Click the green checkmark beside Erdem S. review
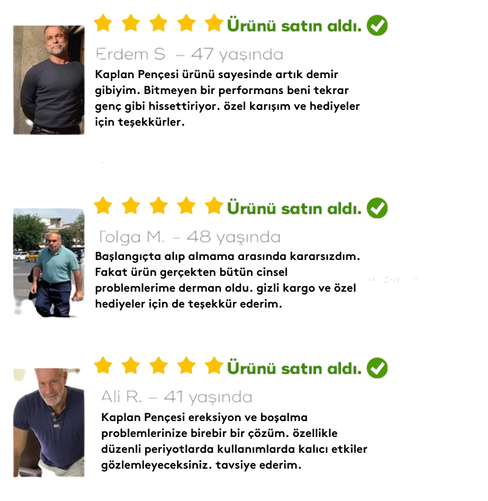 click(x=377, y=25)
